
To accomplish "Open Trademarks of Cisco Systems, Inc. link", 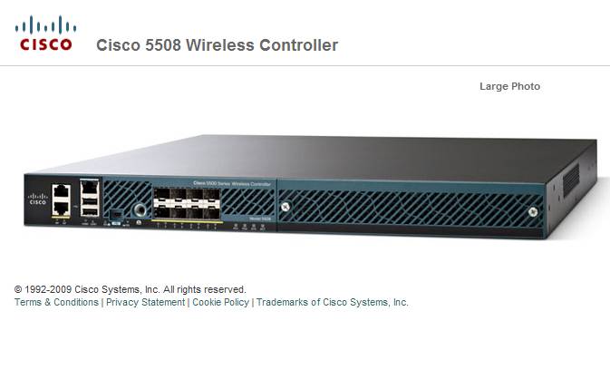I will (333, 302).
